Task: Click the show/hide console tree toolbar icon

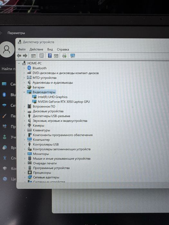Action: pos(33,56)
